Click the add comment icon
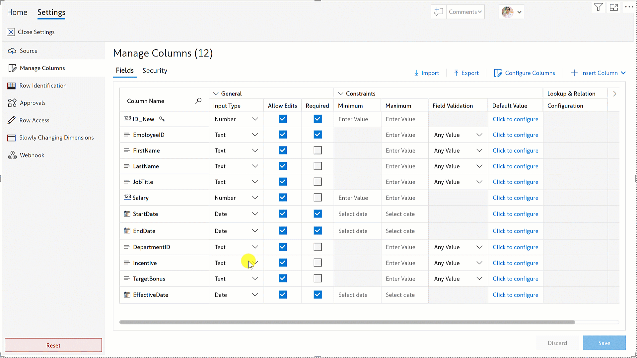This screenshot has width=637, height=358. 438,12
